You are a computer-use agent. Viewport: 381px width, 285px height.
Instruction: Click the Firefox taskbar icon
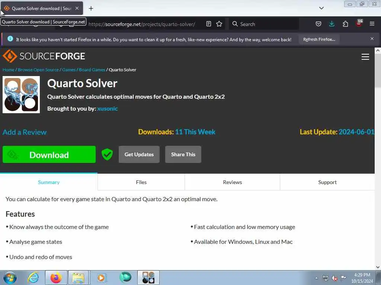click(x=56, y=278)
